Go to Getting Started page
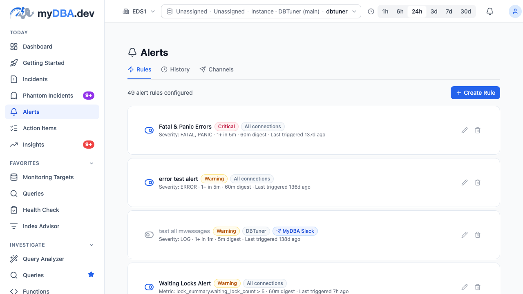 click(x=52, y=63)
